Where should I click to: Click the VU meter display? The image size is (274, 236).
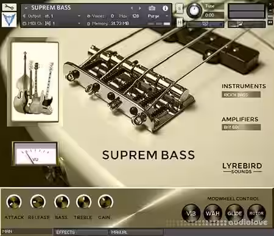35,153
